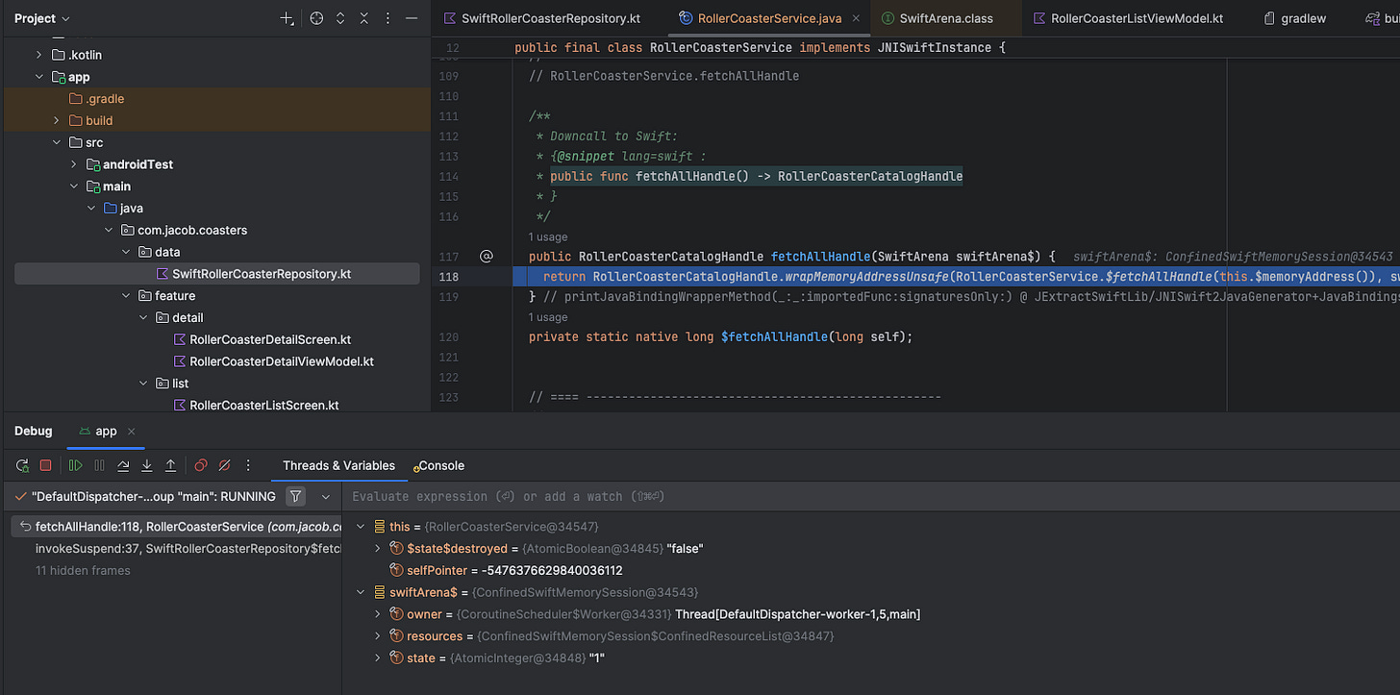Click the Rerun debug session icon

pos(22,466)
